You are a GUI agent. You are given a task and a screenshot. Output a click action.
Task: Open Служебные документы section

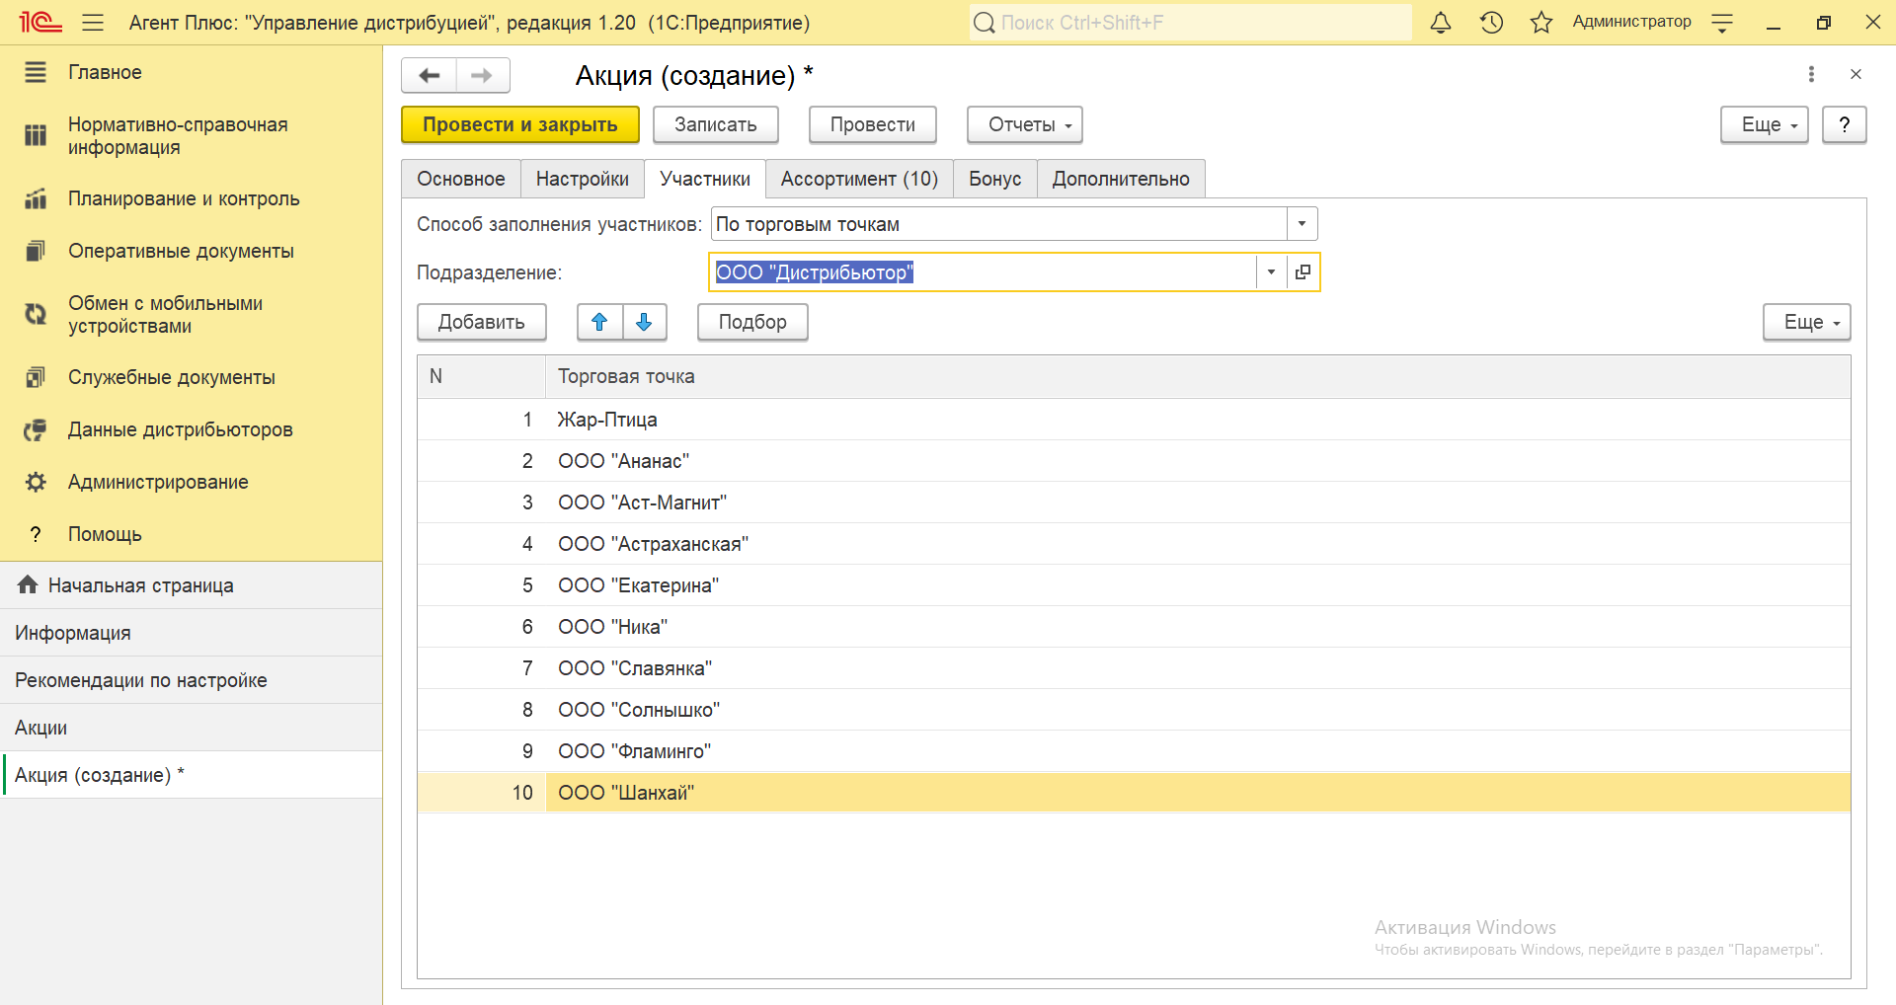(x=191, y=377)
